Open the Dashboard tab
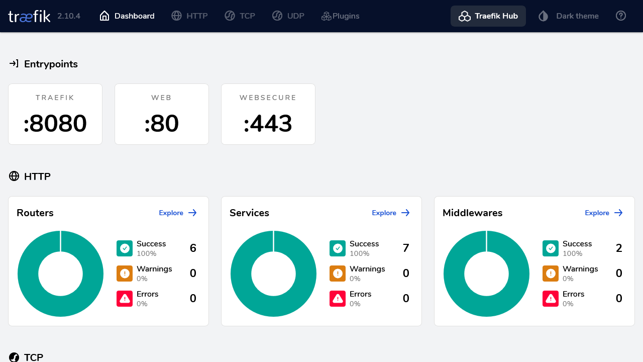Screen dimensions: 643x362 click(x=127, y=16)
